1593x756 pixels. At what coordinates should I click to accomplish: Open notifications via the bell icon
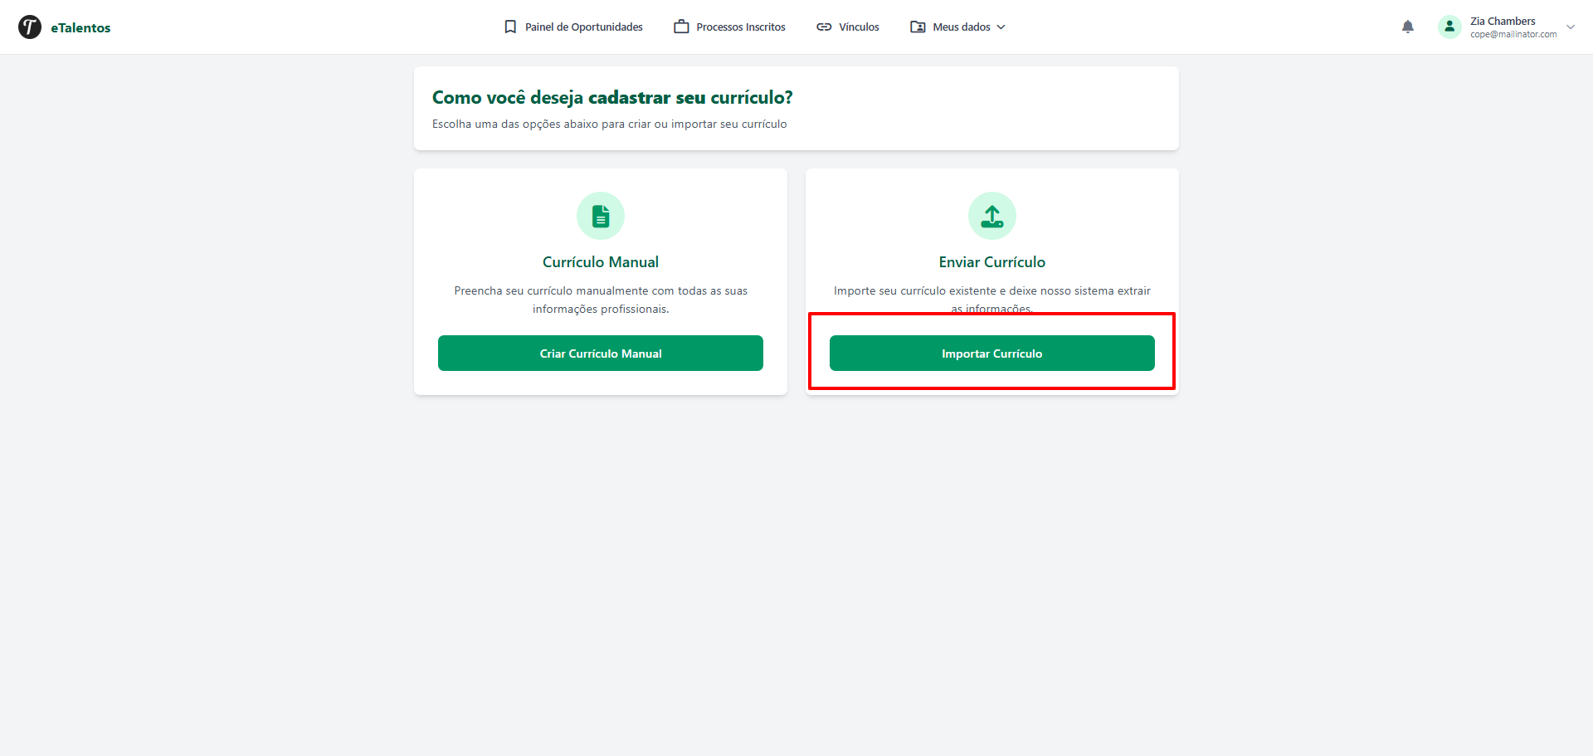pyautogui.click(x=1408, y=27)
